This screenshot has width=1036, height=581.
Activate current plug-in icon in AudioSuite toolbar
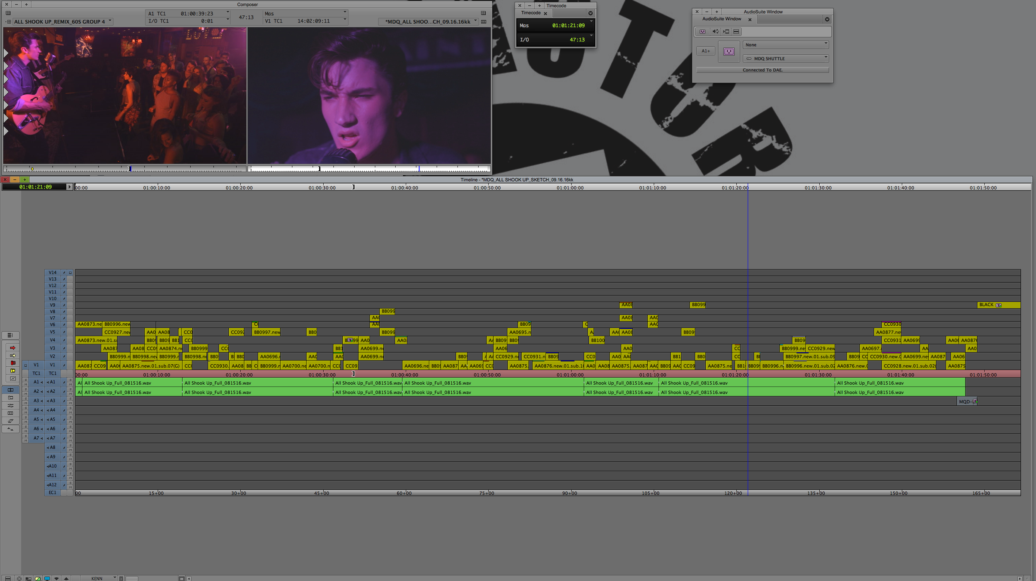coord(702,31)
